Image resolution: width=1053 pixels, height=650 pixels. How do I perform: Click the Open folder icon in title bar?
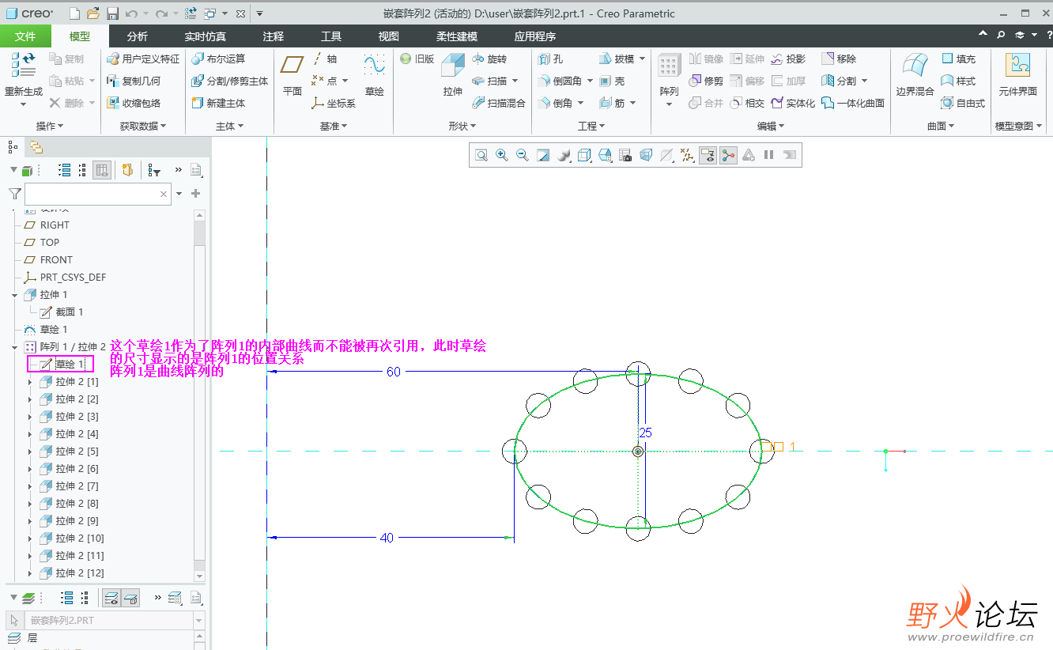tap(93, 13)
